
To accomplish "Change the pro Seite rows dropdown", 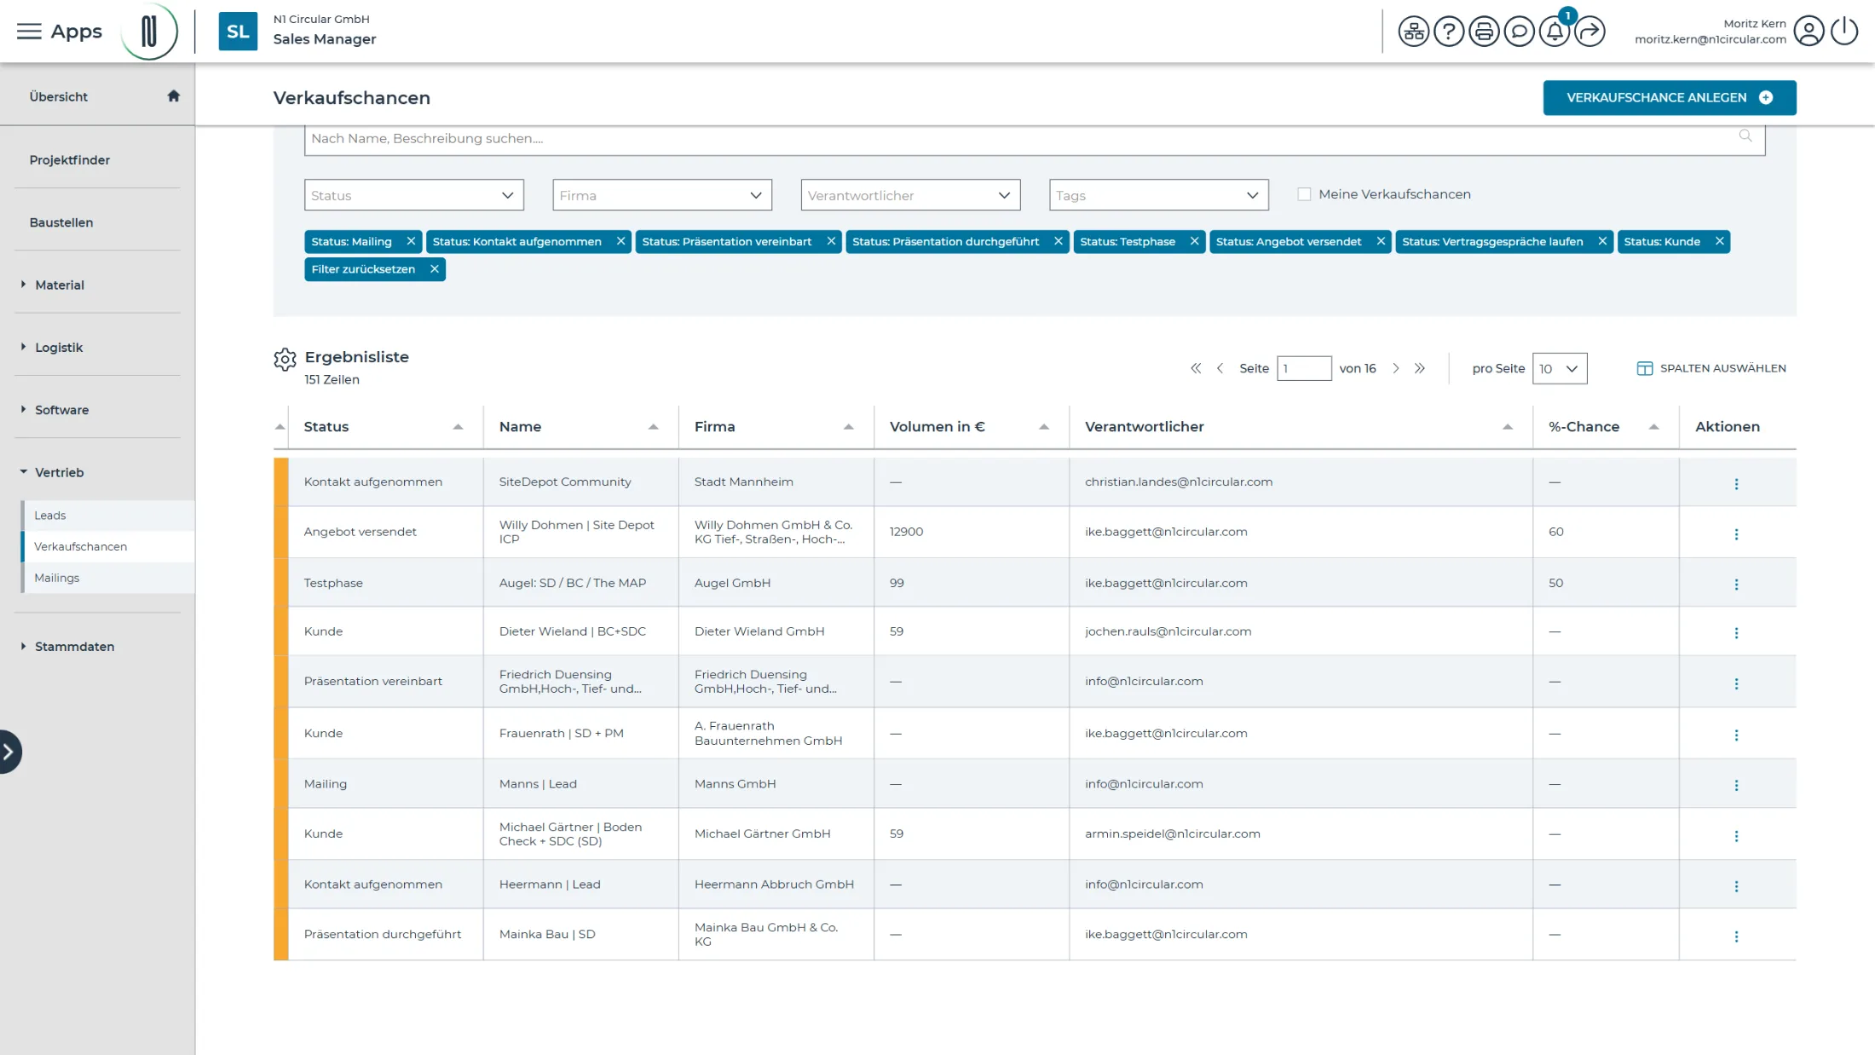I will pos(1559,368).
